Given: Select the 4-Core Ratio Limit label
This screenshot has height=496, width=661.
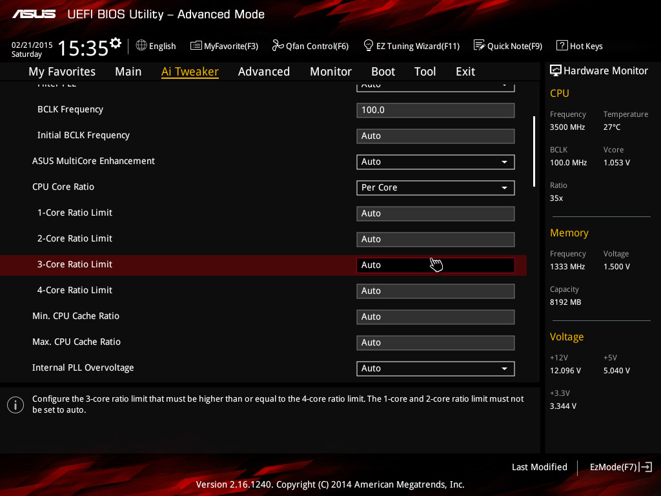Looking at the screenshot, I should [x=75, y=290].
